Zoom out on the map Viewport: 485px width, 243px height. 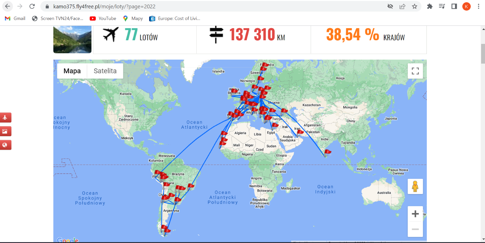415,229
